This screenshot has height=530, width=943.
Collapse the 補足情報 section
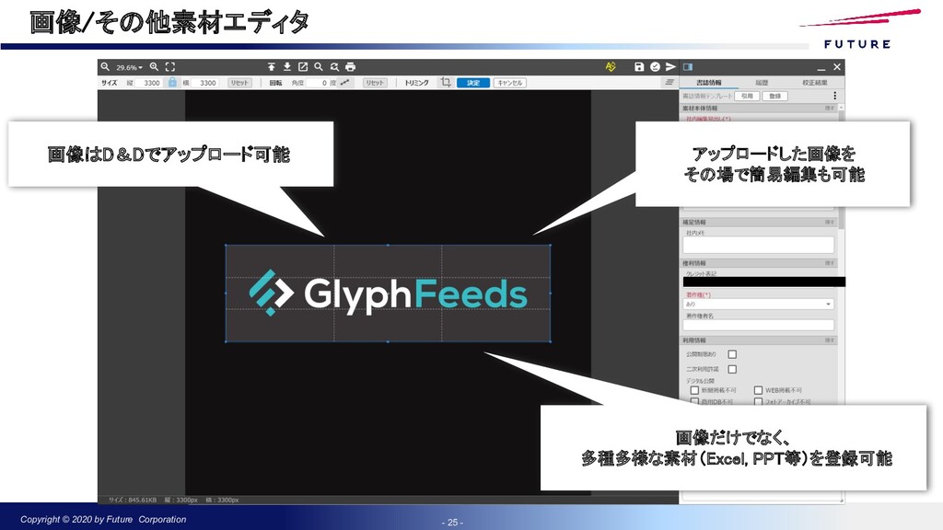coord(830,223)
